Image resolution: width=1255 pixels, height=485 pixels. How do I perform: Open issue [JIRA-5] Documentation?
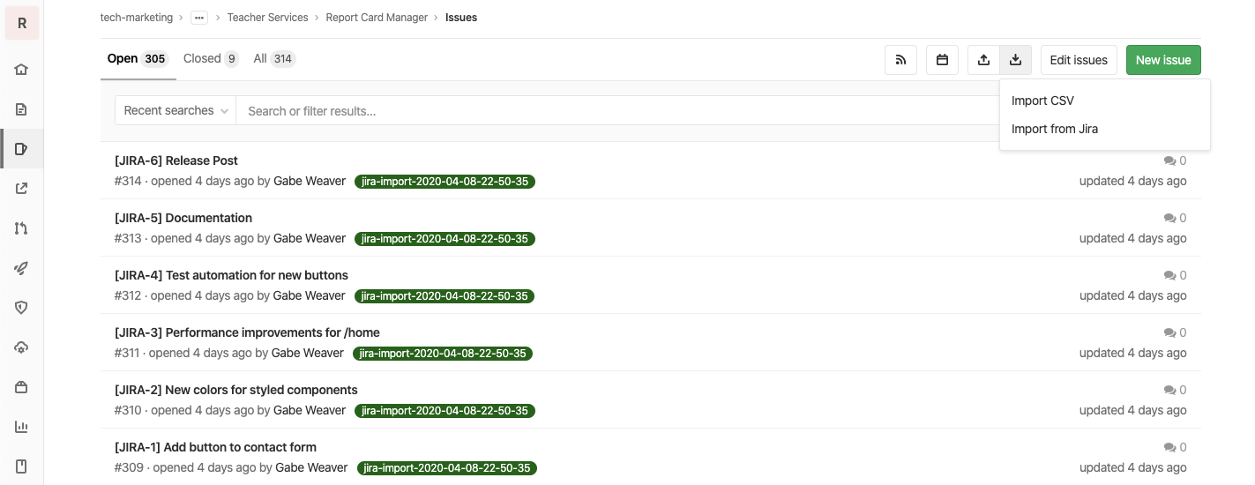click(183, 218)
